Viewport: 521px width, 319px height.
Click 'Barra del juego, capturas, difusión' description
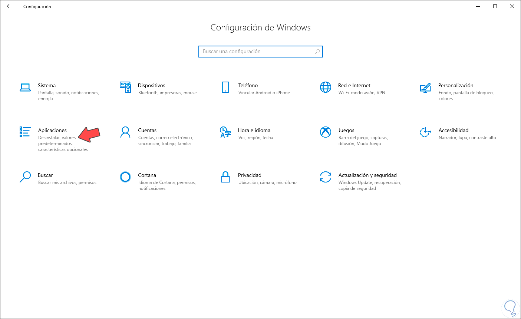(363, 141)
